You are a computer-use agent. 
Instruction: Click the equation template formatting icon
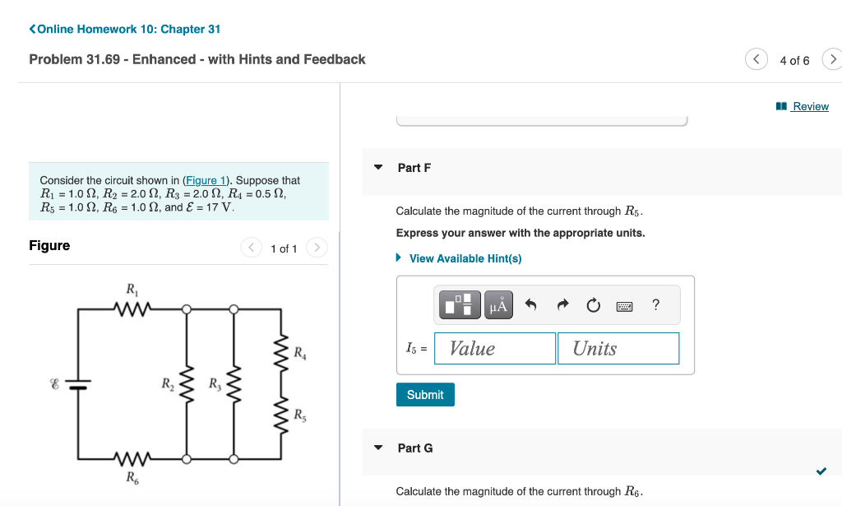[459, 304]
